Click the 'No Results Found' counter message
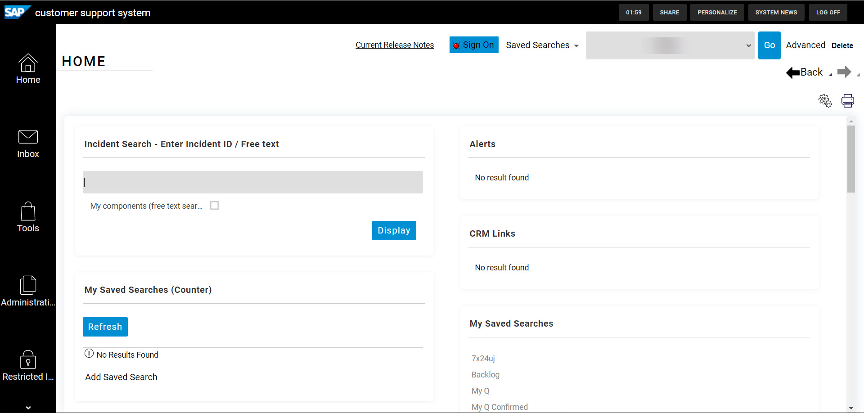 [127, 355]
